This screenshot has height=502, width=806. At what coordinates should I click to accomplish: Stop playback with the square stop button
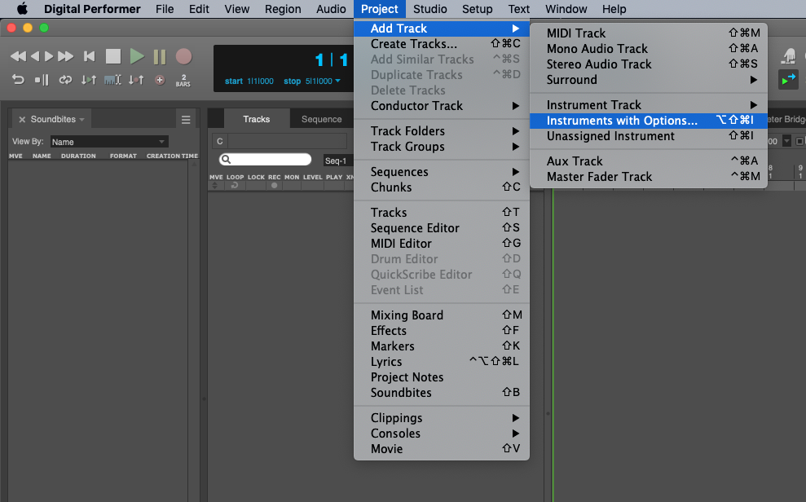pyautogui.click(x=113, y=56)
